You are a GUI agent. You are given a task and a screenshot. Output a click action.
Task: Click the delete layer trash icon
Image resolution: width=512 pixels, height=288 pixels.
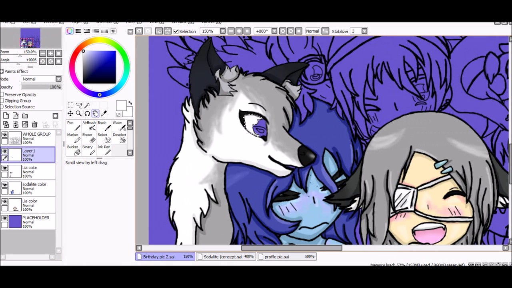[34, 124]
